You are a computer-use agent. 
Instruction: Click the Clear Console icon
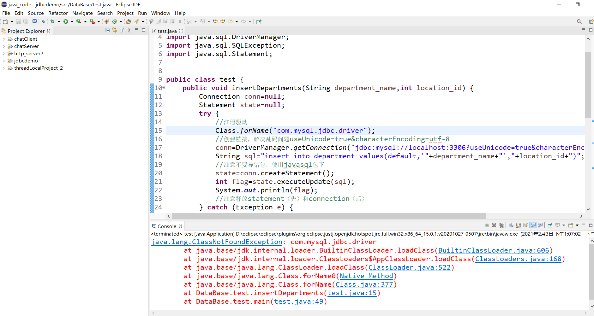click(x=511, y=225)
